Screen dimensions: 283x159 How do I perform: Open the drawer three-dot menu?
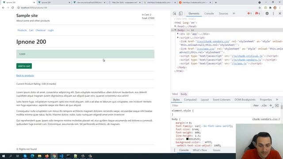[175, 150]
